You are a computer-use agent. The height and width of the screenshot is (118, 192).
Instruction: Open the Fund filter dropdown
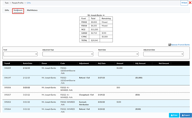point(20,54)
